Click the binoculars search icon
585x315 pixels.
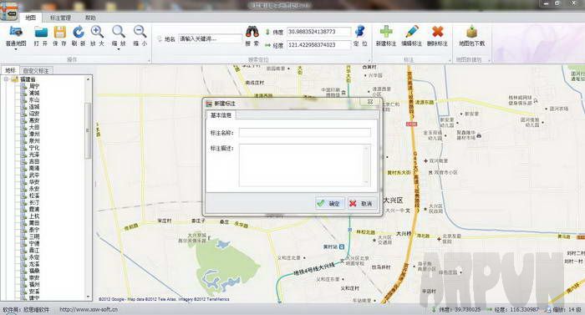pos(252,32)
